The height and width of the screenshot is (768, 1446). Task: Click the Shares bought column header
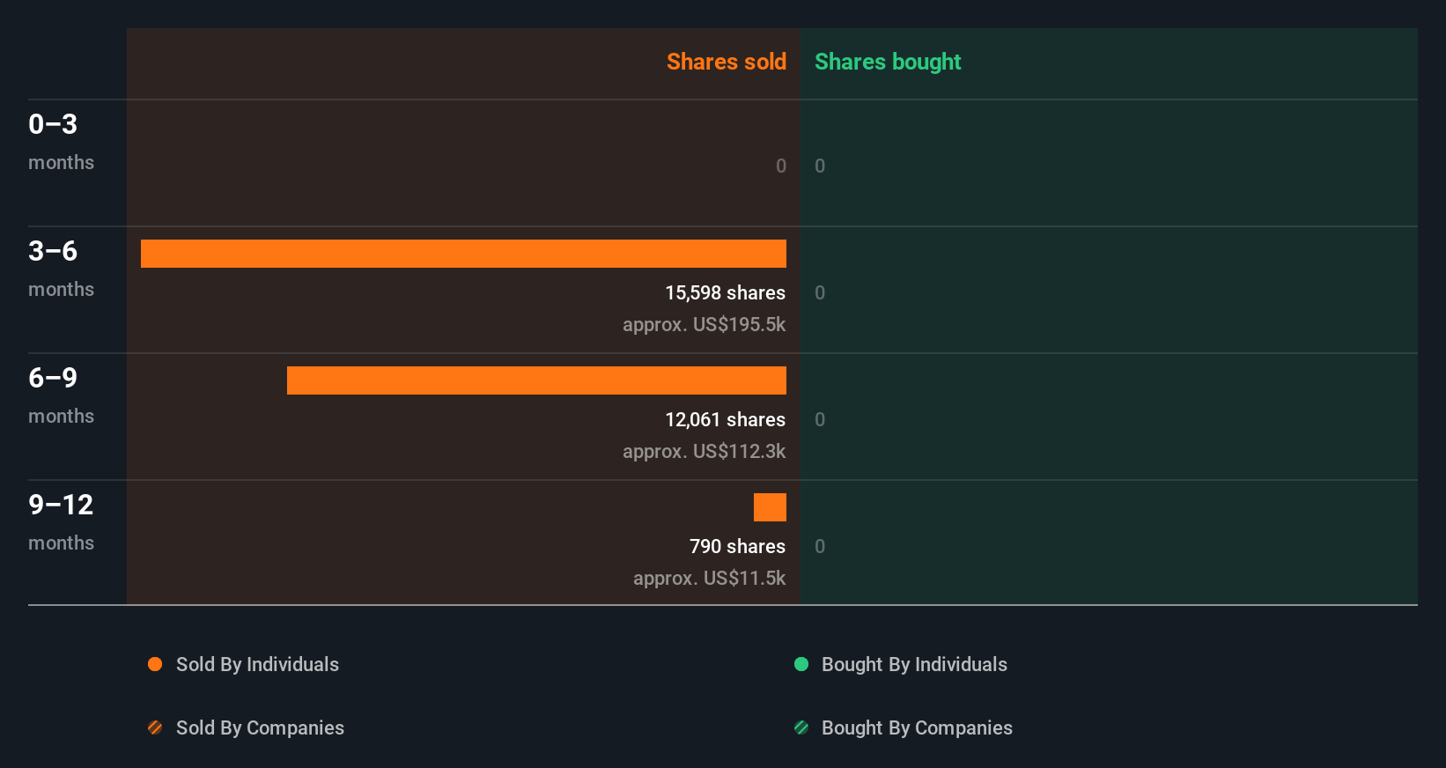pos(888,62)
